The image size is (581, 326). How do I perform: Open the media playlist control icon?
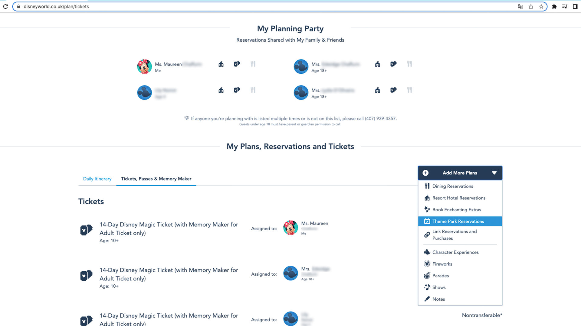pos(565,7)
